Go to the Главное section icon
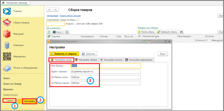Image resolution: width=224 pixels, height=111 pixels. pos(7,11)
